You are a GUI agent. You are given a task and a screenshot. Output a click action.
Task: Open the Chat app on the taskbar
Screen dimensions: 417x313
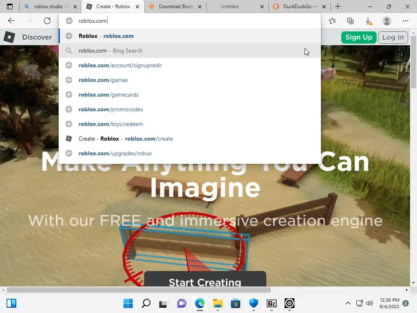click(x=182, y=303)
